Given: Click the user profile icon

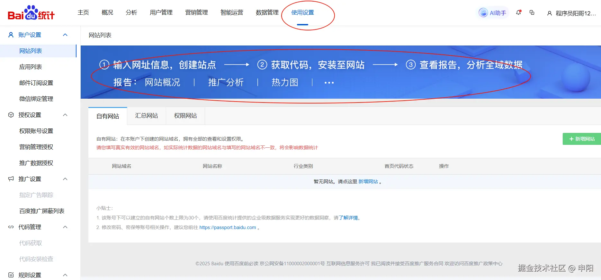Looking at the screenshot, I should click(x=549, y=13).
